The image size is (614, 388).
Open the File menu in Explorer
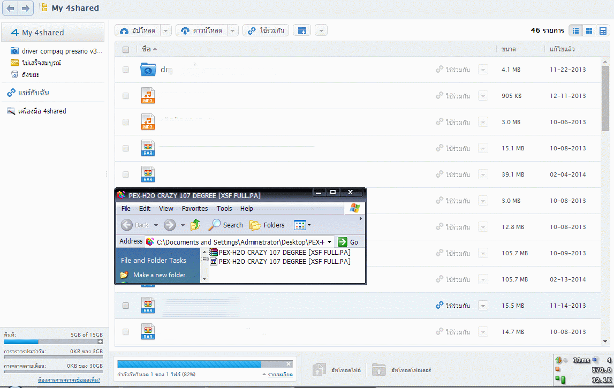[x=126, y=208]
